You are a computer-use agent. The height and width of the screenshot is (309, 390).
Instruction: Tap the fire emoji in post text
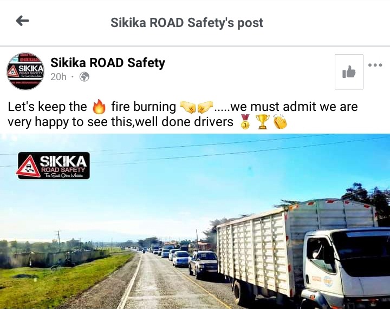tap(99, 107)
